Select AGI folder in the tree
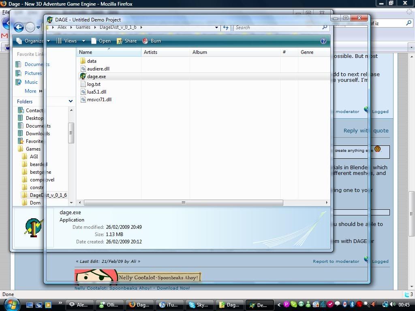This screenshot has width=415, height=311. [x=34, y=157]
